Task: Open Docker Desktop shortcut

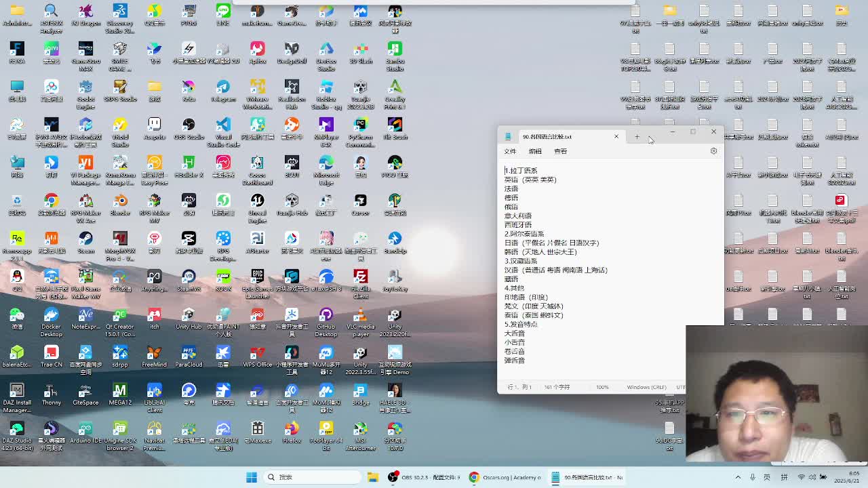Action: coord(51,315)
